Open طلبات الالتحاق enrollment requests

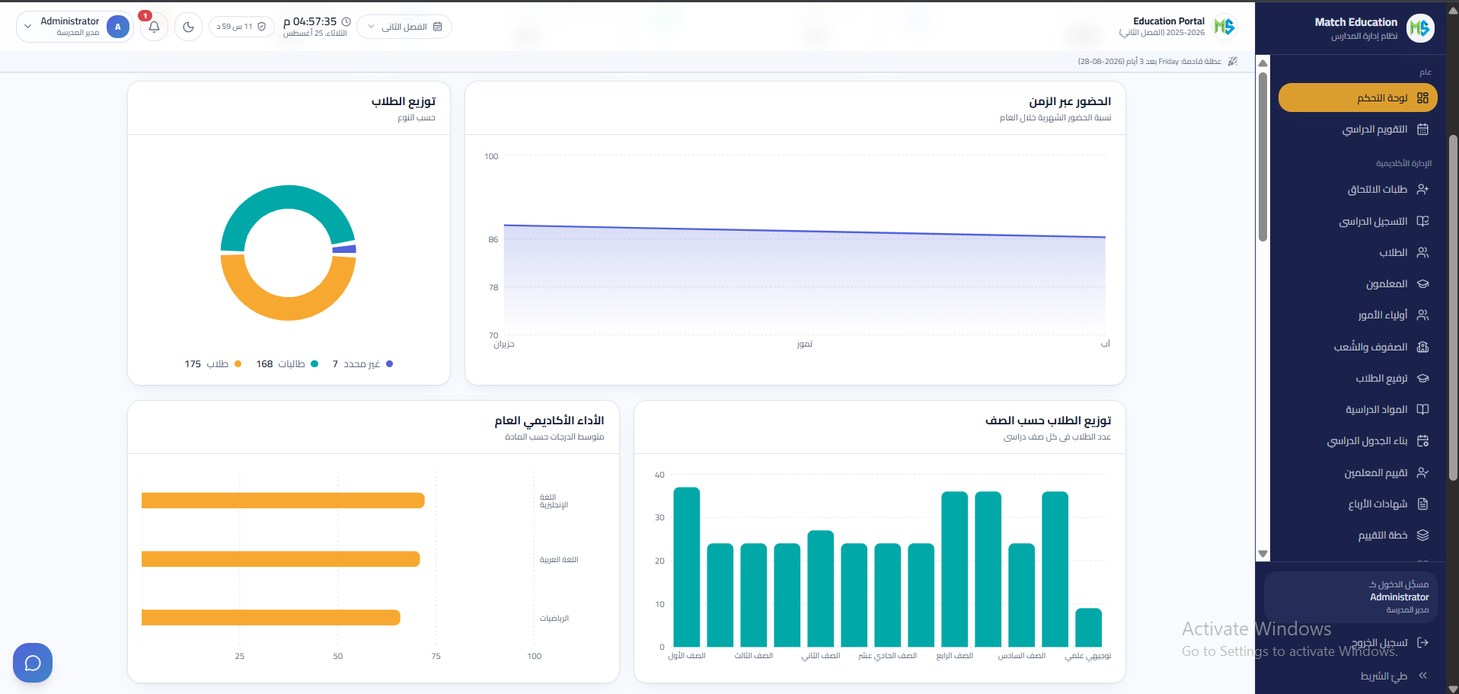pos(1358,190)
